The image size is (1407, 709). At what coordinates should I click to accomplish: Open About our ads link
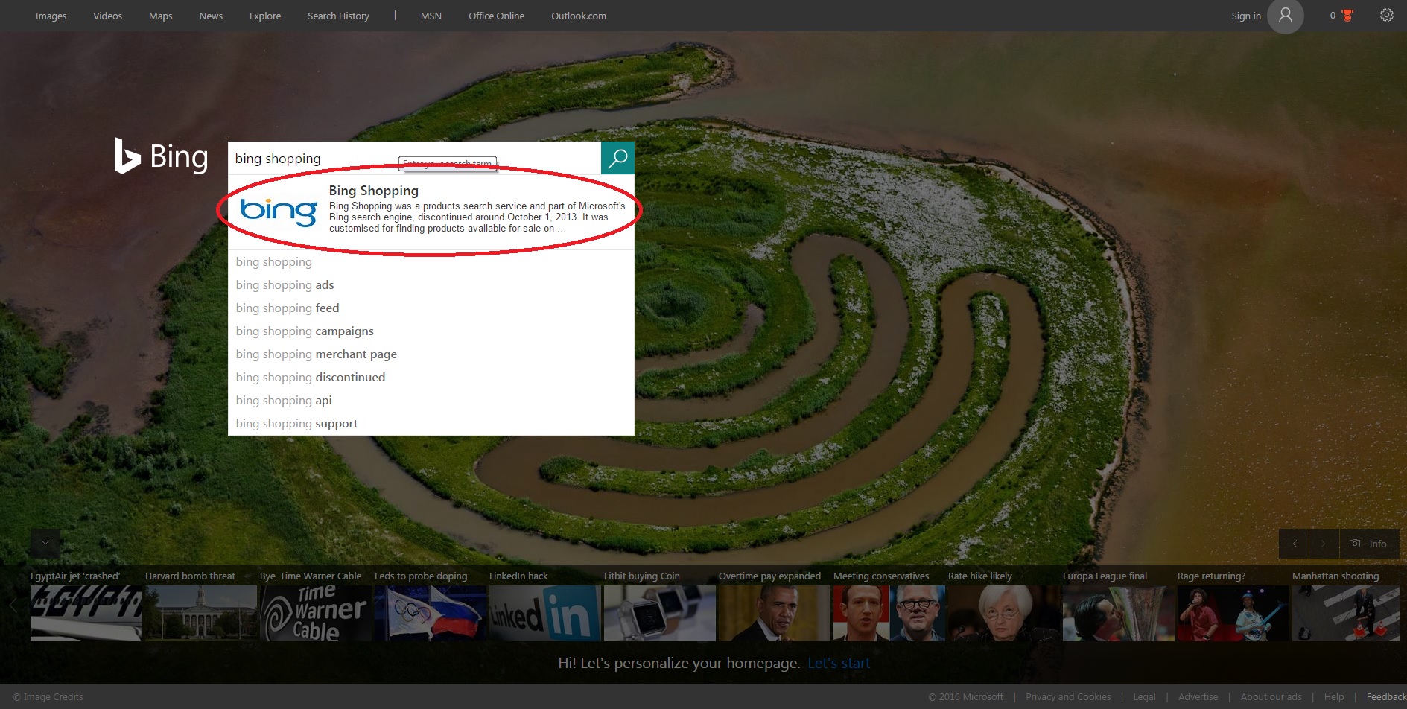click(x=1271, y=697)
